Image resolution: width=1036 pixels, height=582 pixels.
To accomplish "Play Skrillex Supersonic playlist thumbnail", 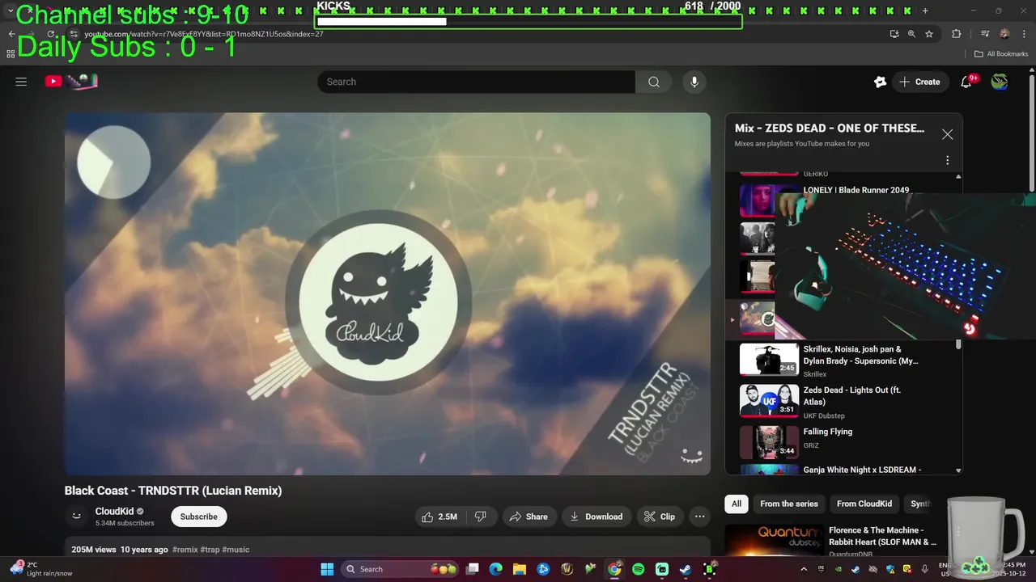I will (x=769, y=360).
